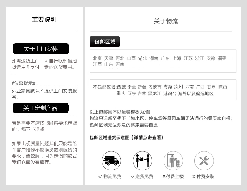The width and height of the screenshot is (247, 191).
Task: Select 陕西 in non-free shipping list
Action: (223, 87)
